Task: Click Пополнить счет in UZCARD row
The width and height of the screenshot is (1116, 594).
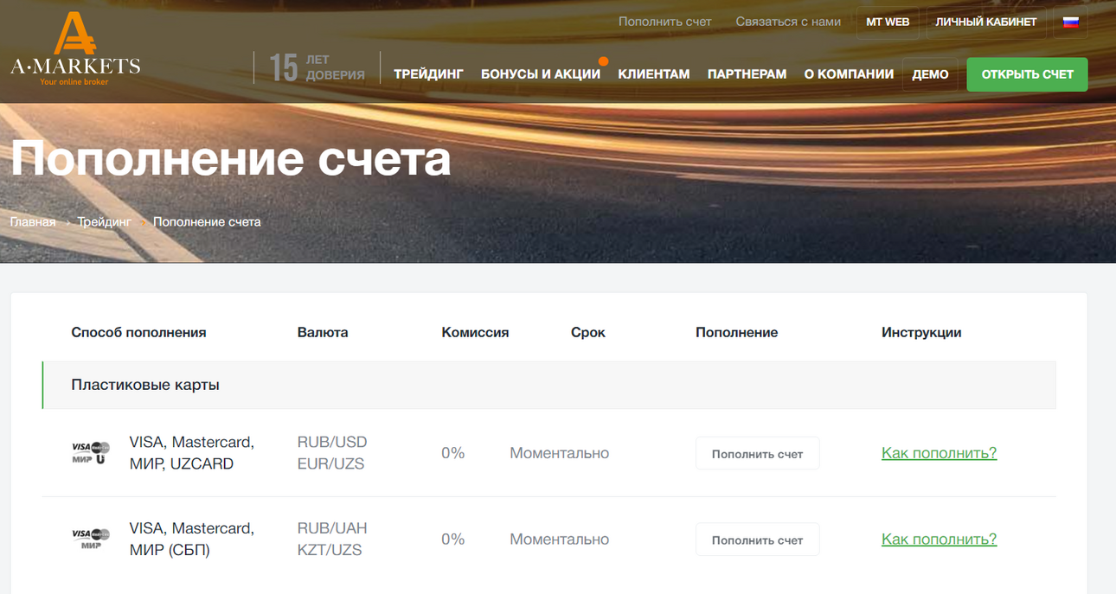Action: point(757,453)
